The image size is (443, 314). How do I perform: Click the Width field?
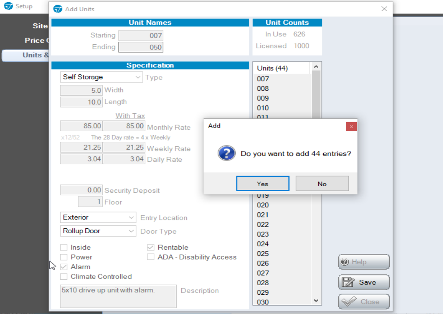(x=81, y=90)
